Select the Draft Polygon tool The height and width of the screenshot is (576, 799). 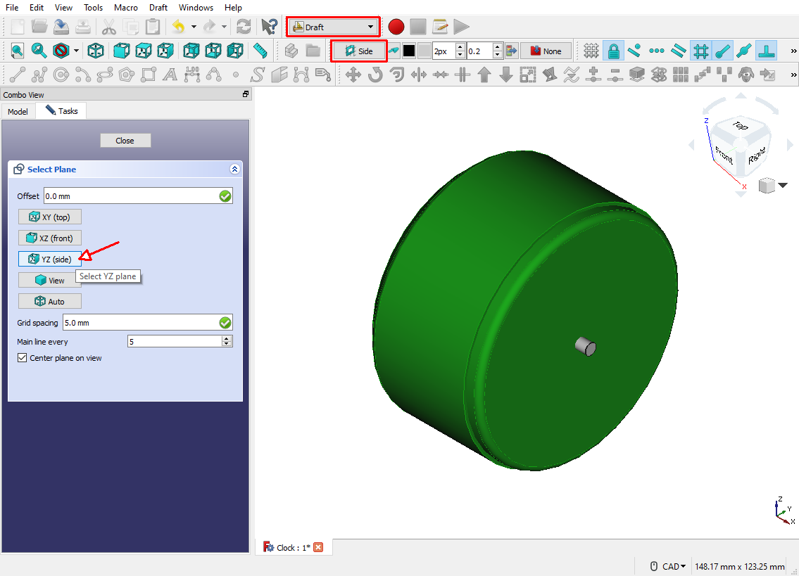click(127, 75)
